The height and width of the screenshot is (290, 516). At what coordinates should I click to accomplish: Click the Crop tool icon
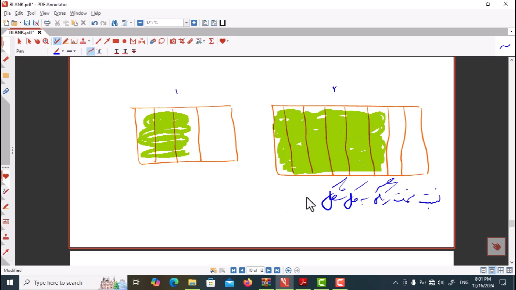[x=182, y=41]
